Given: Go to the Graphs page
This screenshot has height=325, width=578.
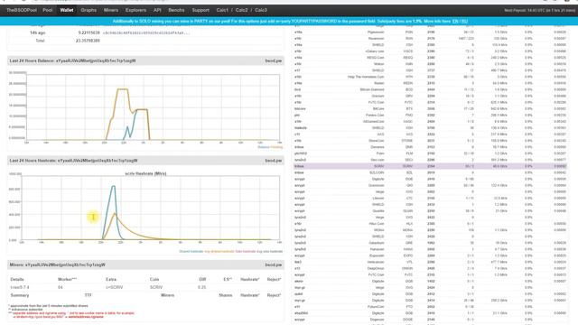Looking at the screenshot, I should [x=89, y=10].
